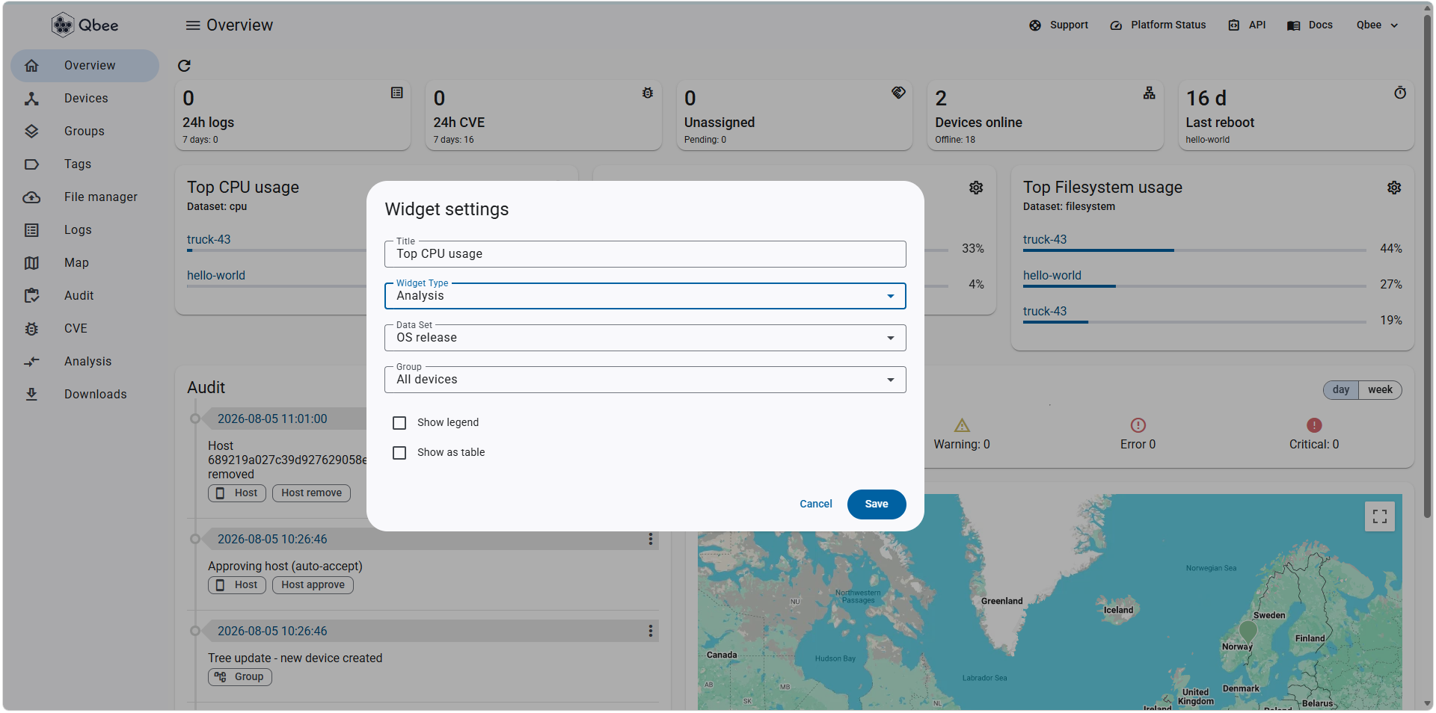This screenshot has height=713, width=1436.
Task: Go to Overview in sidebar
Action: [85, 66]
